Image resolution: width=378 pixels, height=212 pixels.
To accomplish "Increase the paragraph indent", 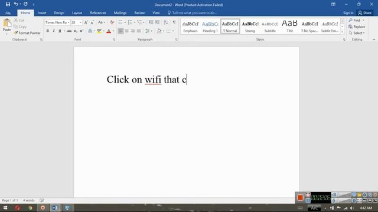I will 157,22.
